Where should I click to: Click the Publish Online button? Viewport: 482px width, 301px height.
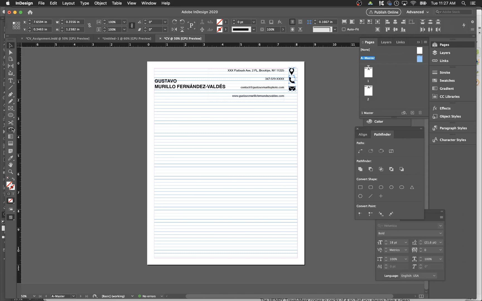(384, 12)
